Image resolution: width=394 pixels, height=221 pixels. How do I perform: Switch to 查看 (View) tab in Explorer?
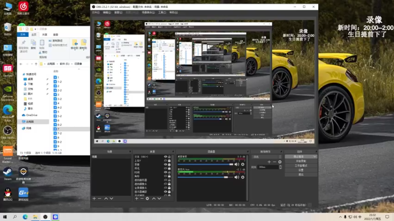point(56,34)
